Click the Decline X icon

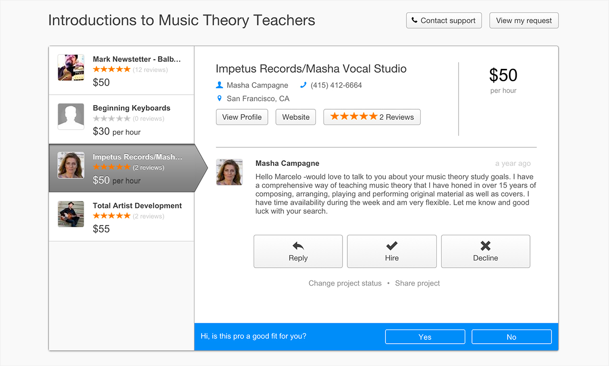pos(485,246)
